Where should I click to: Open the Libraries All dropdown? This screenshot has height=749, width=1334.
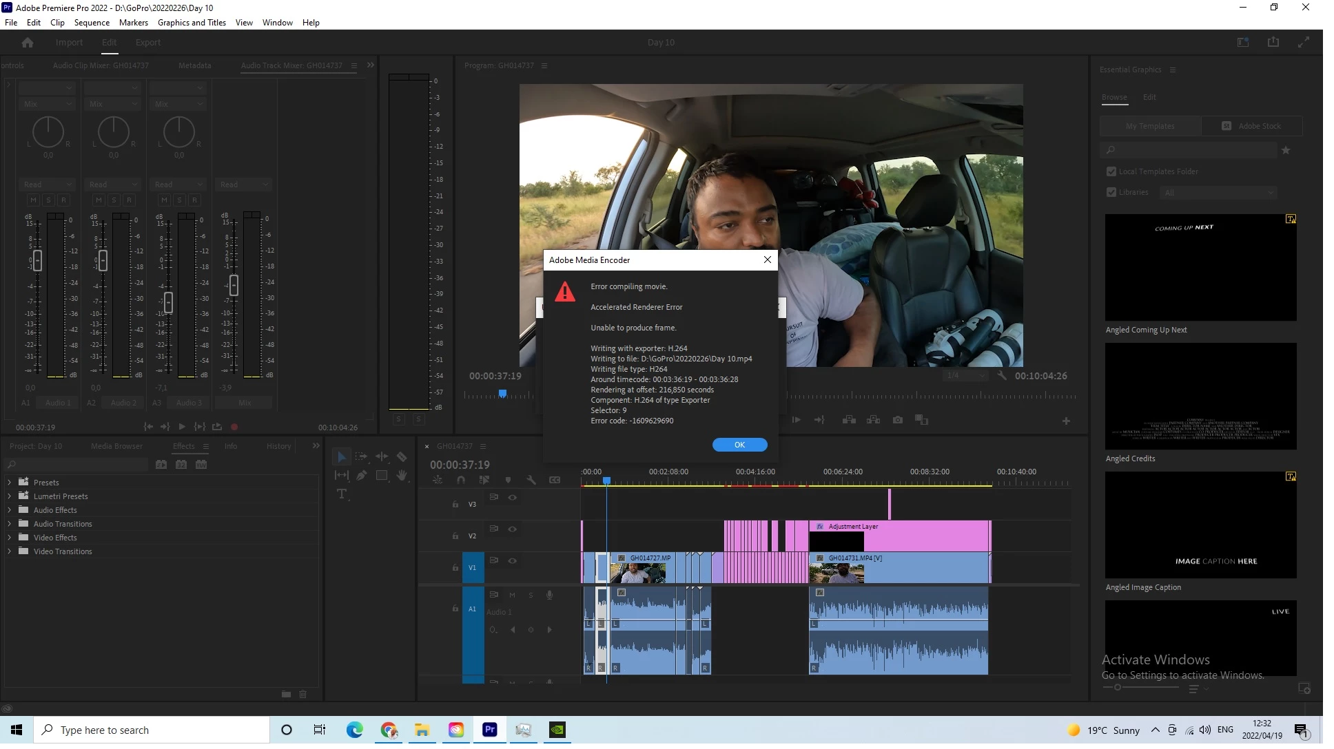pos(1218,193)
